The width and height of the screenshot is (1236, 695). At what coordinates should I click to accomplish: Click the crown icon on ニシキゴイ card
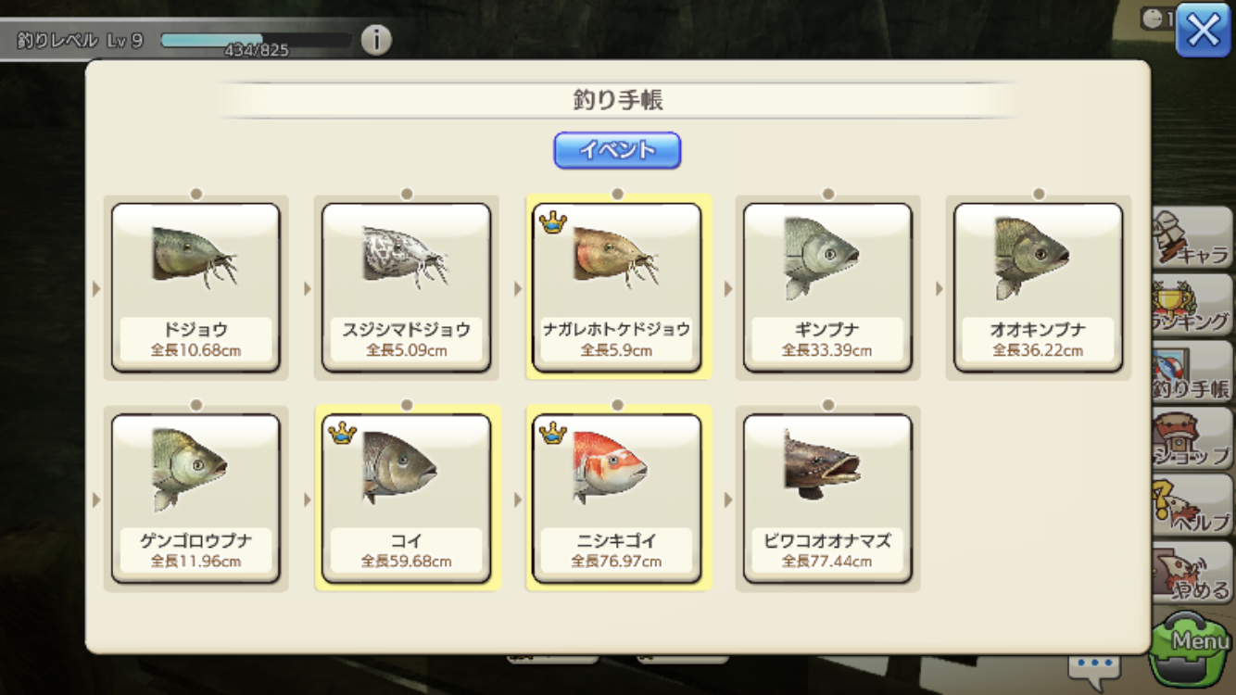[553, 433]
